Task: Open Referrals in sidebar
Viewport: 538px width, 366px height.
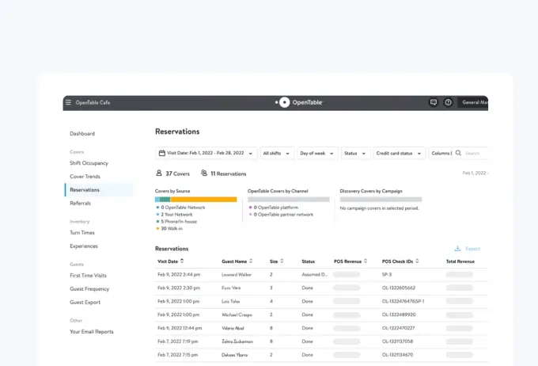Action: click(80, 203)
